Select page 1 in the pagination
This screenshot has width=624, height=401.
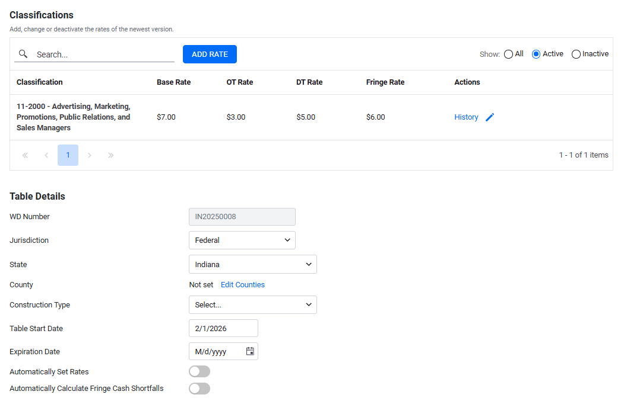tap(68, 155)
